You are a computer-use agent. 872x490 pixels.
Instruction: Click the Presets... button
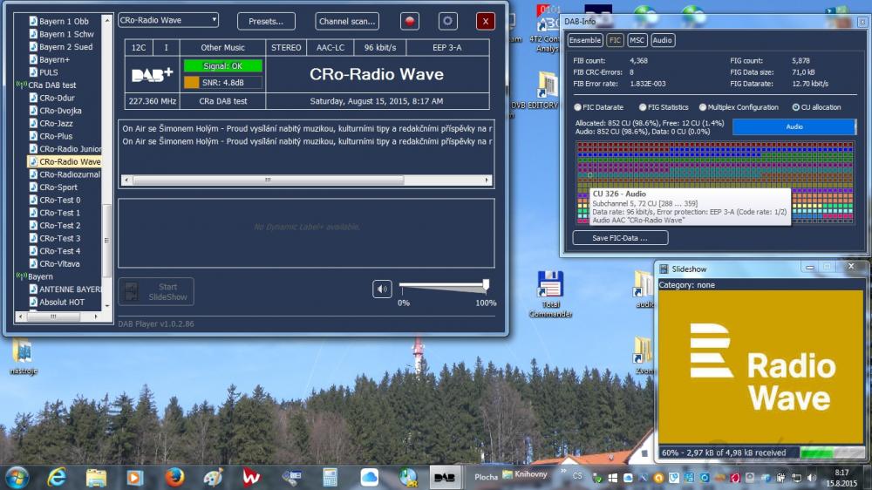[x=266, y=21]
